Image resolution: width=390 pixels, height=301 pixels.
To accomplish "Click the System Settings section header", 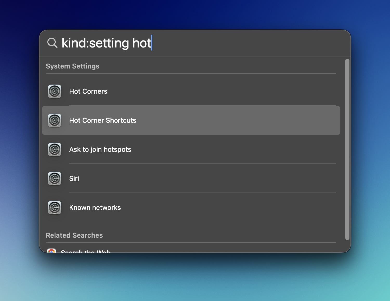I will [73, 66].
